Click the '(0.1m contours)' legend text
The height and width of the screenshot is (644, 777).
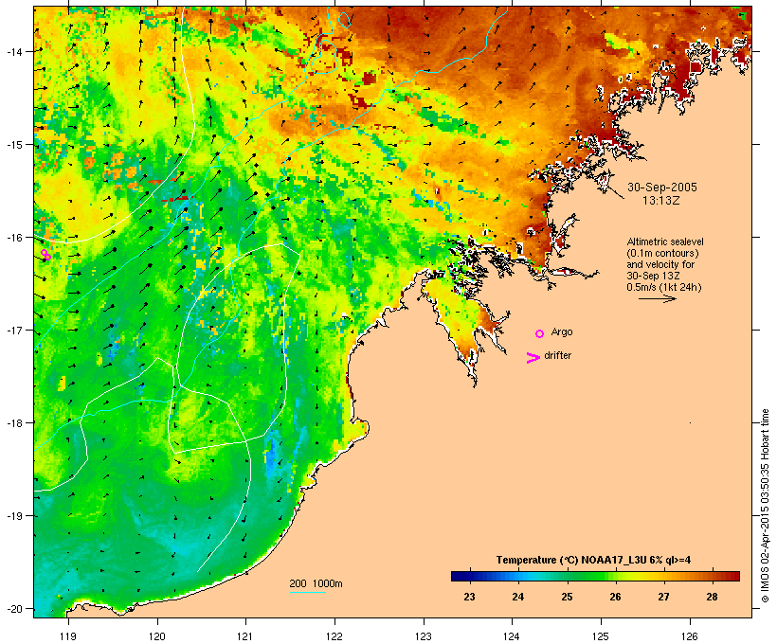(x=662, y=253)
